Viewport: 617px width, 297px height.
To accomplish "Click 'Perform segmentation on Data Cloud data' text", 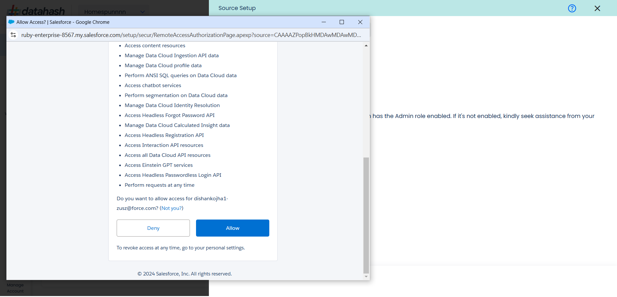I will [176, 95].
